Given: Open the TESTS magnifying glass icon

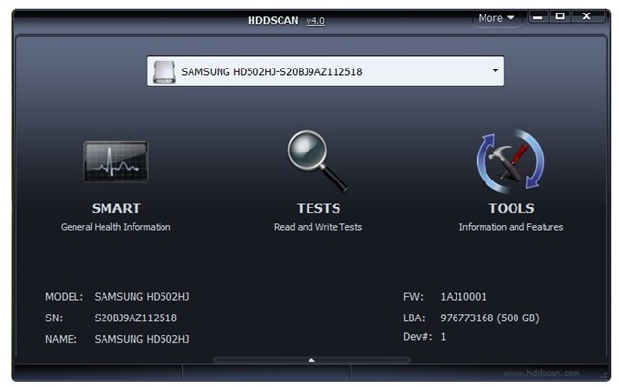Looking at the screenshot, I should (318, 161).
